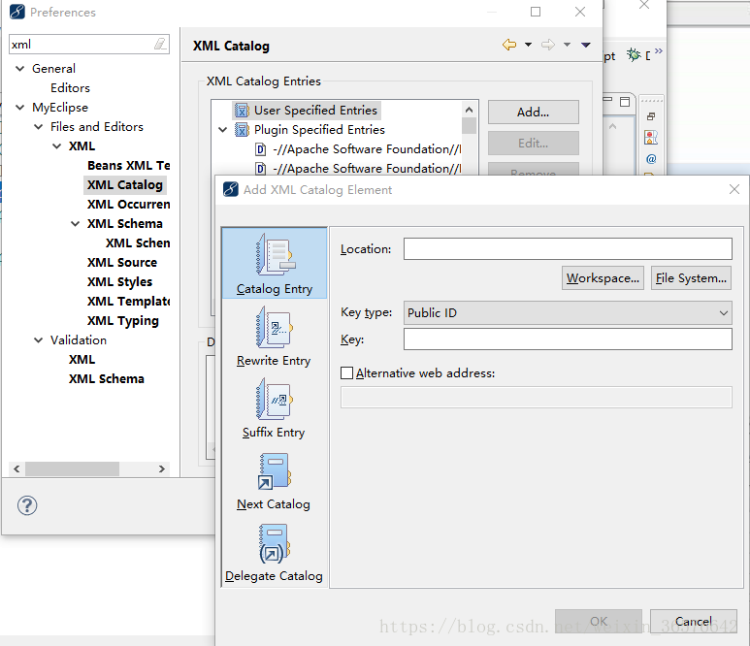The height and width of the screenshot is (646, 750).
Task: Click the tree scrollbar right arrow
Action: [x=162, y=468]
